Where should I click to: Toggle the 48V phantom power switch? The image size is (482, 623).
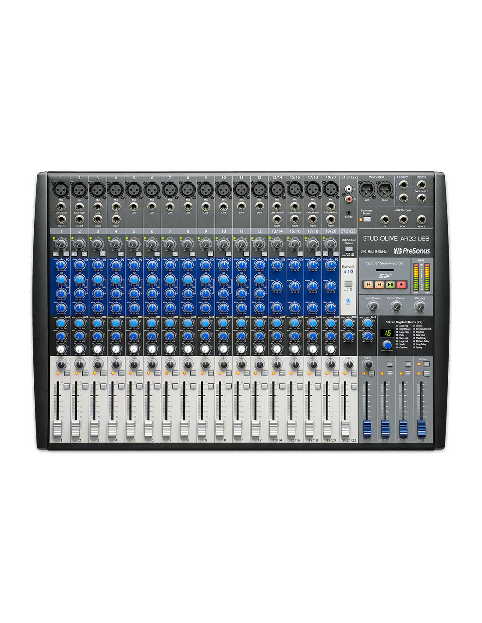click(x=367, y=219)
